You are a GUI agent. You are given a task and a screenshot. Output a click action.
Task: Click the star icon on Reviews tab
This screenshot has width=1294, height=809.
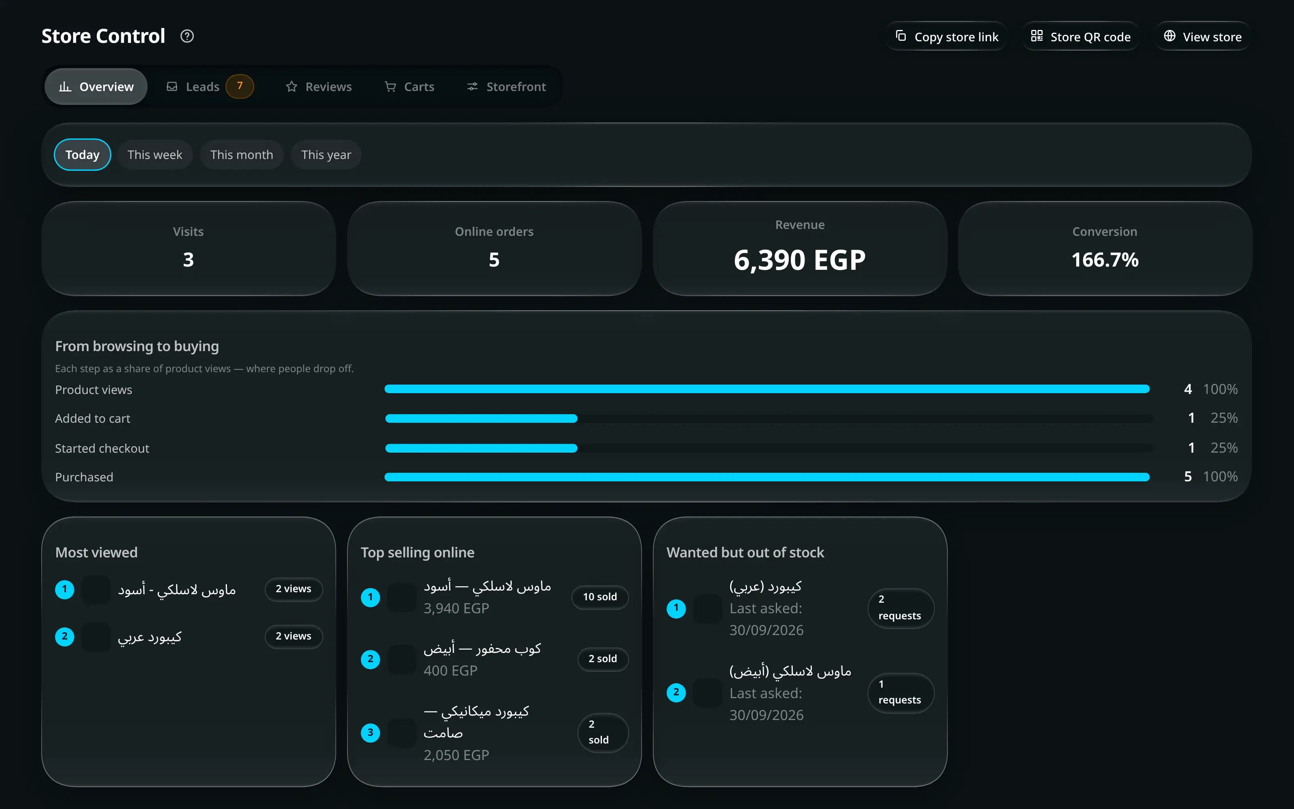(292, 86)
